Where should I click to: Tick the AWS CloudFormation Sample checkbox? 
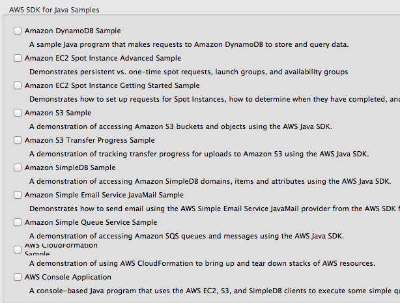point(18,250)
